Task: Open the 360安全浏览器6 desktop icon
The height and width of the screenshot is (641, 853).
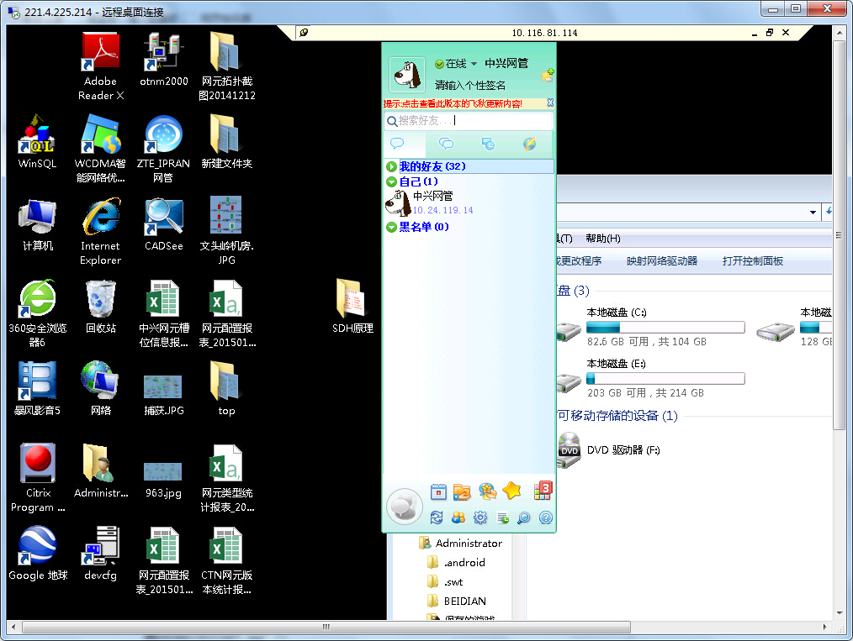Action: 37,313
